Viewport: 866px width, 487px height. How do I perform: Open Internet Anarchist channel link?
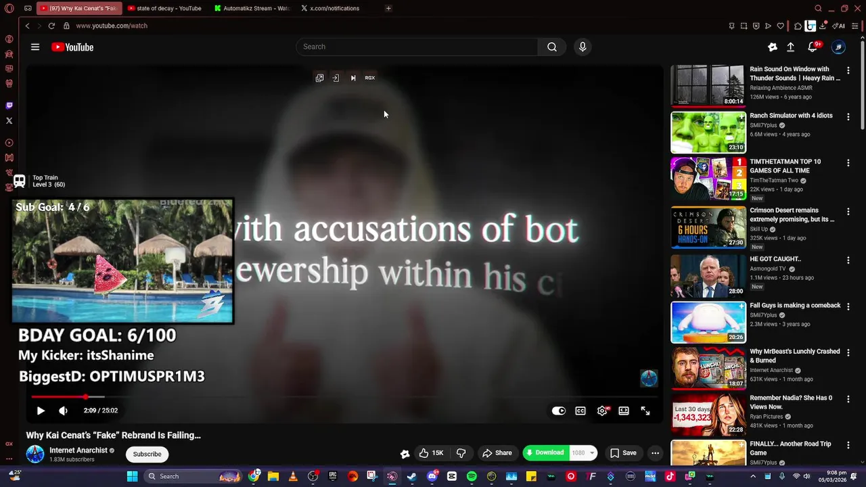tap(78, 450)
